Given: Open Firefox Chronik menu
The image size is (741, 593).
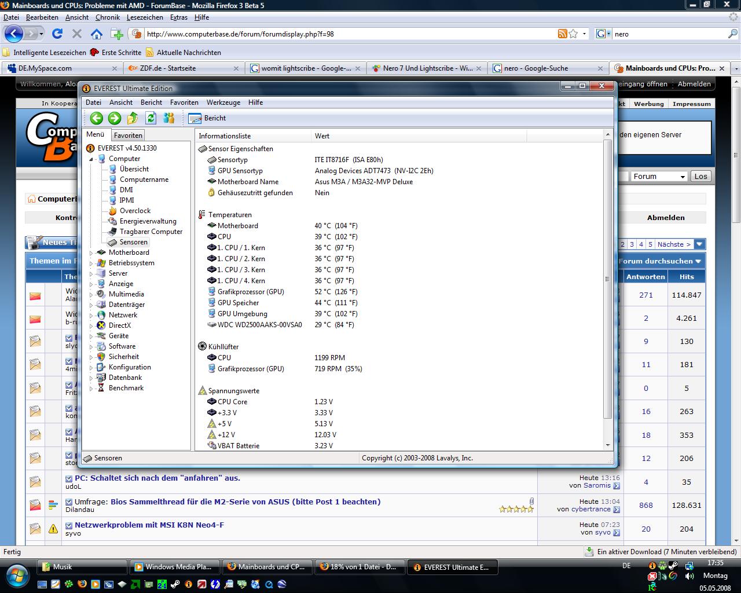Looking at the screenshot, I should pyautogui.click(x=107, y=17).
